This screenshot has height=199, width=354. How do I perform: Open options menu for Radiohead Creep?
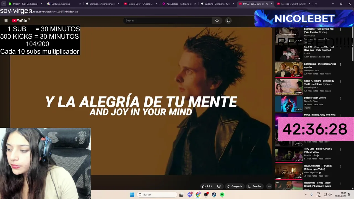[x=340, y=183]
